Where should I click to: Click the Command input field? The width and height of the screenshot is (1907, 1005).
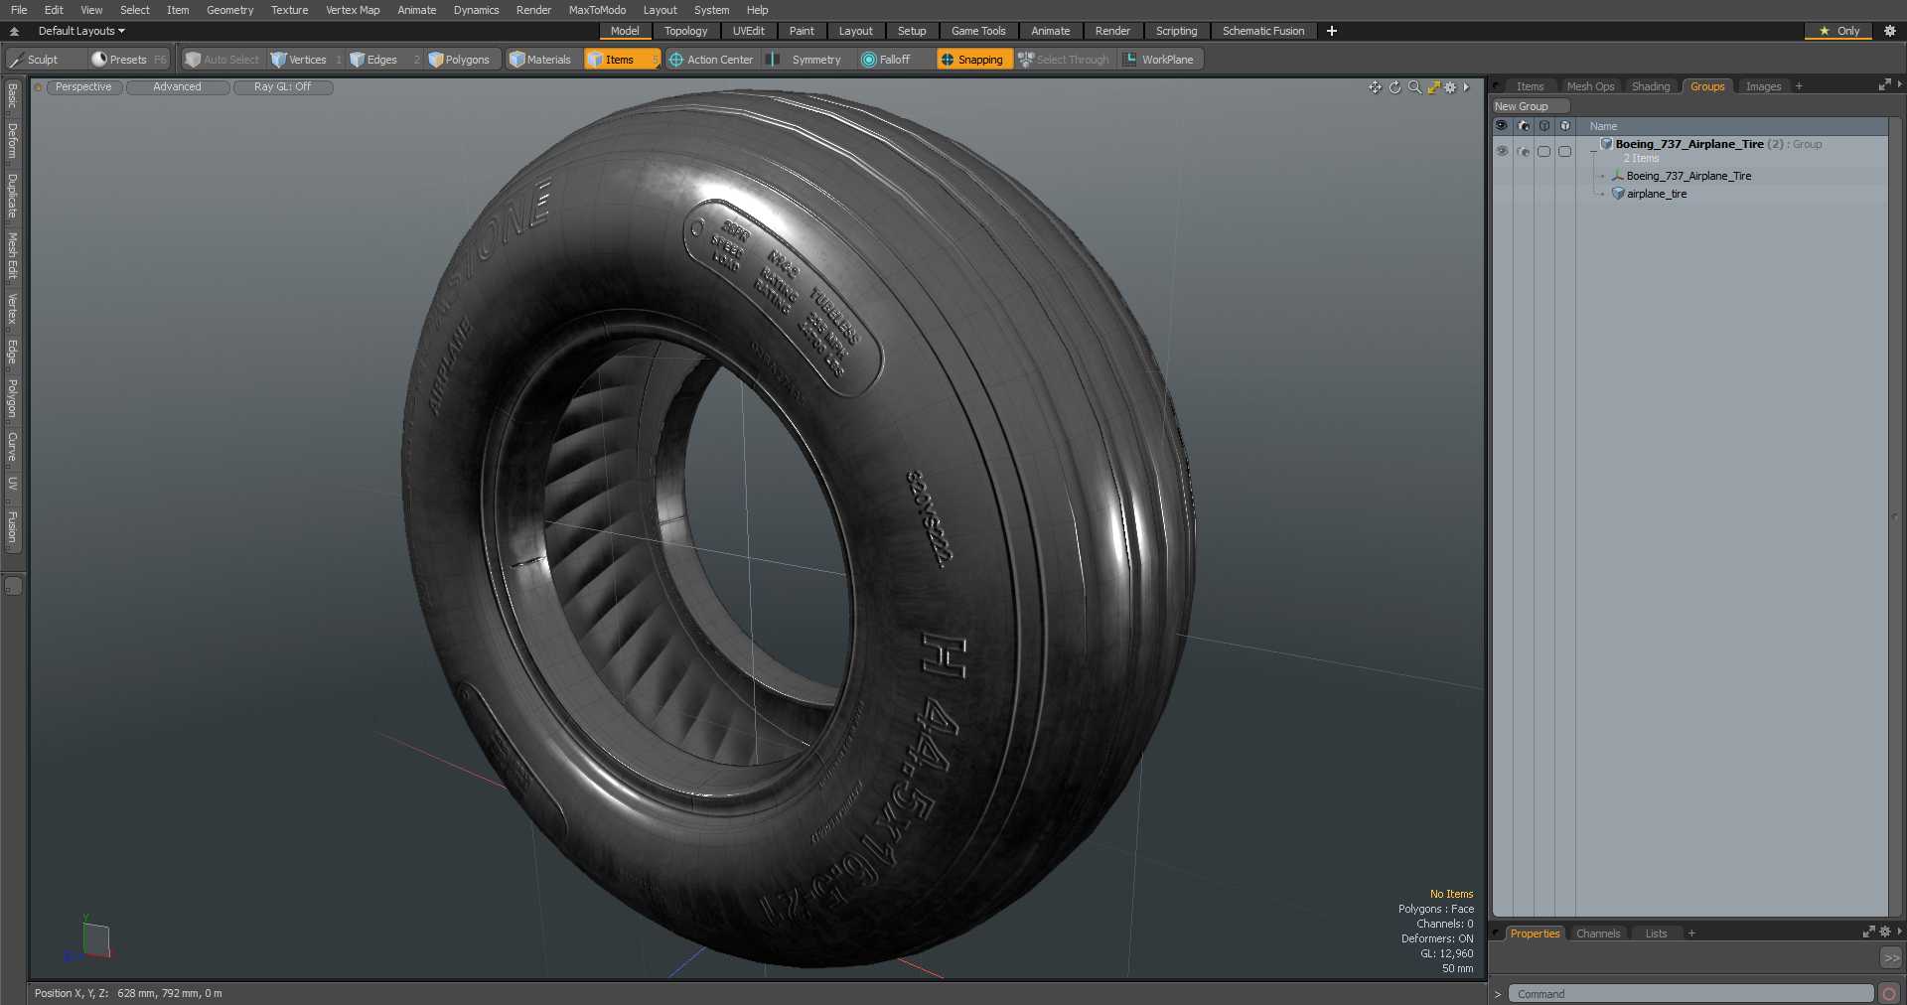coord(1690,993)
